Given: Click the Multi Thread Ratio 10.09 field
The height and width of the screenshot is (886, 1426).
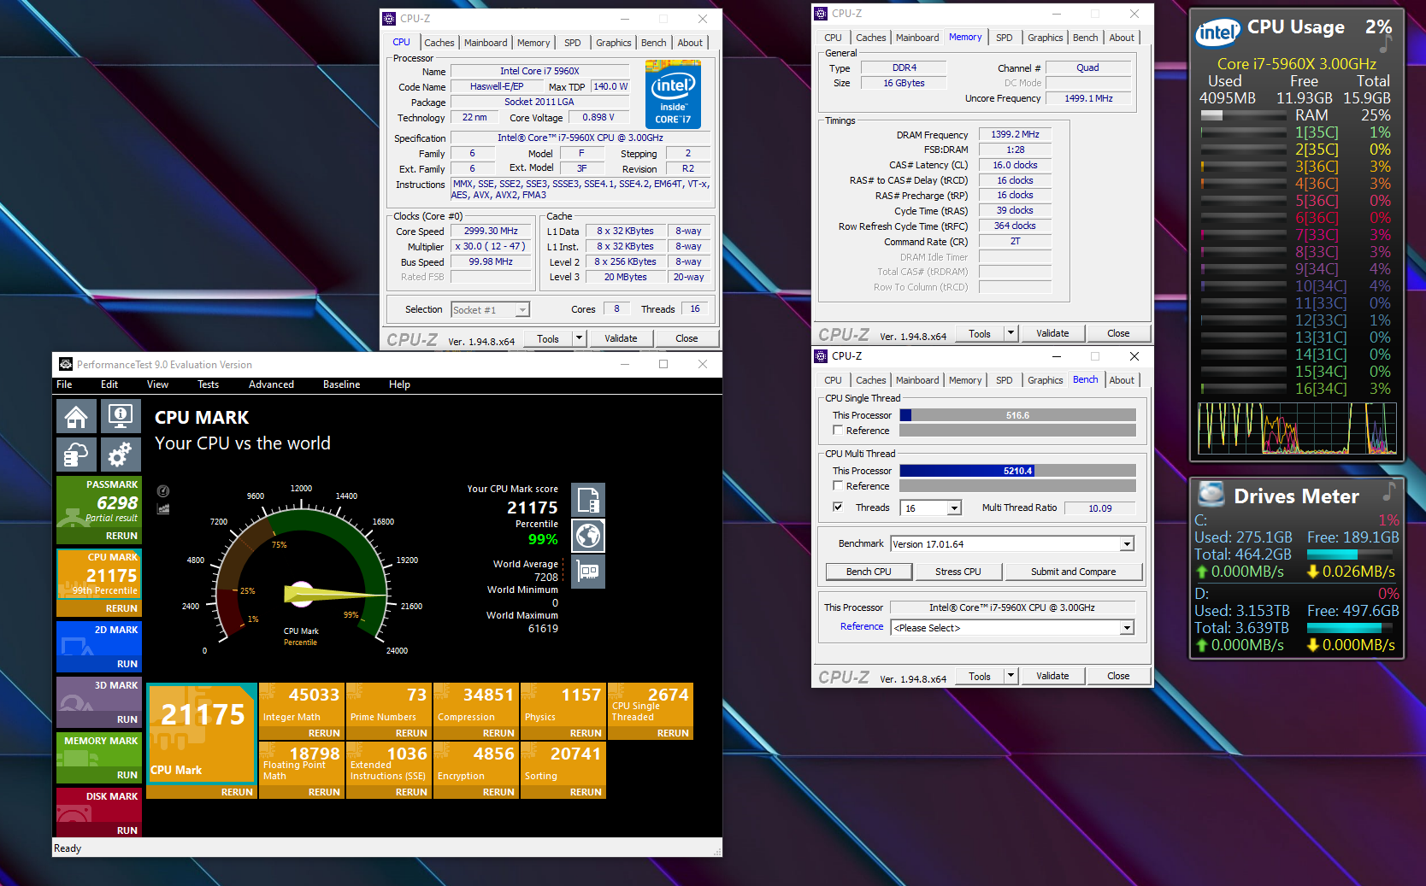Looking at the screenshot, I should click(x=1099, y=508).
